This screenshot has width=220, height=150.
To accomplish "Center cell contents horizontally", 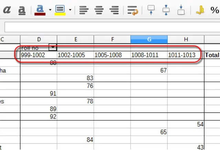I will (x=99, y=10).
